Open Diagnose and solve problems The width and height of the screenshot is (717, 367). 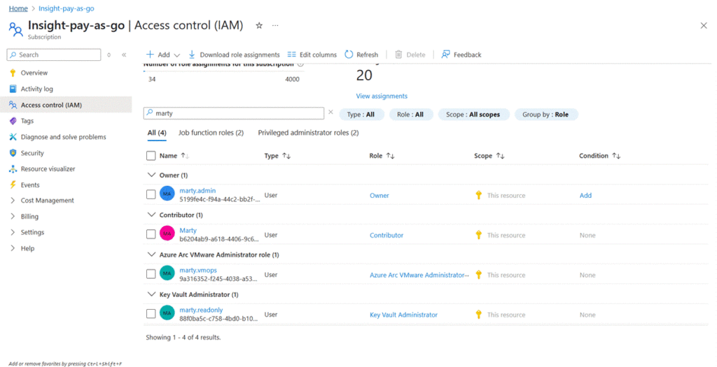click(x=63, y=137)
